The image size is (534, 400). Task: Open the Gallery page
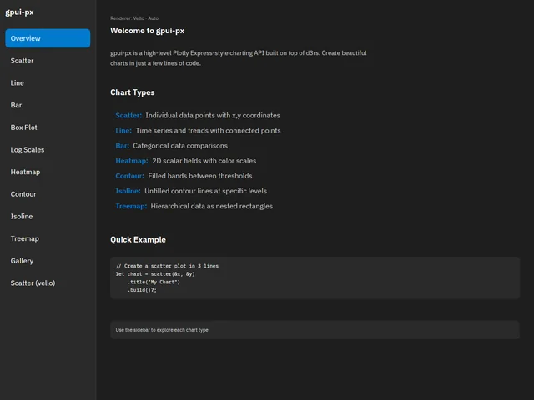click(x=48, y=261)
